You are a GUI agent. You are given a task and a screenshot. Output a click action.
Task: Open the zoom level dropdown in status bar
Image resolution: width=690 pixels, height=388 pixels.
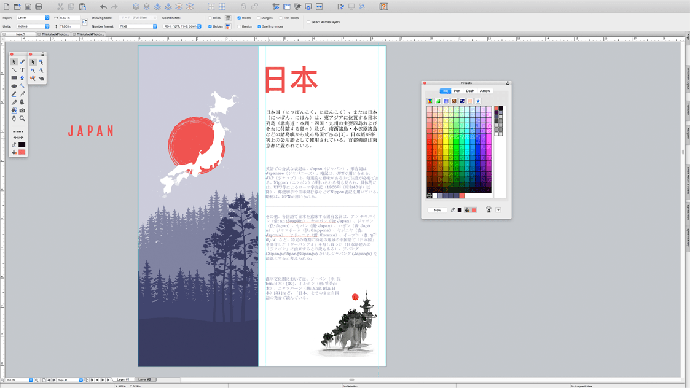(x=31, y=380)
